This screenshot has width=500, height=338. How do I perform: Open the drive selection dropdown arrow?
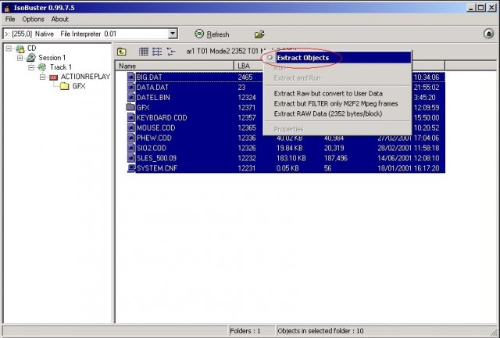173,34
